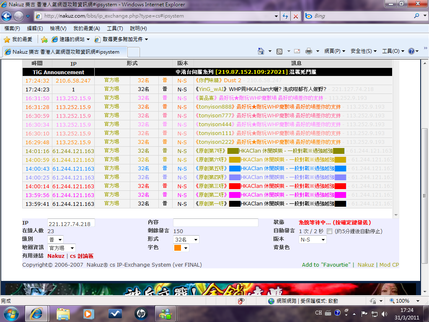Click the page vertical scrollbar thumb
The height and width of the screenshot is (322, 429).
(x=425, y=196)
